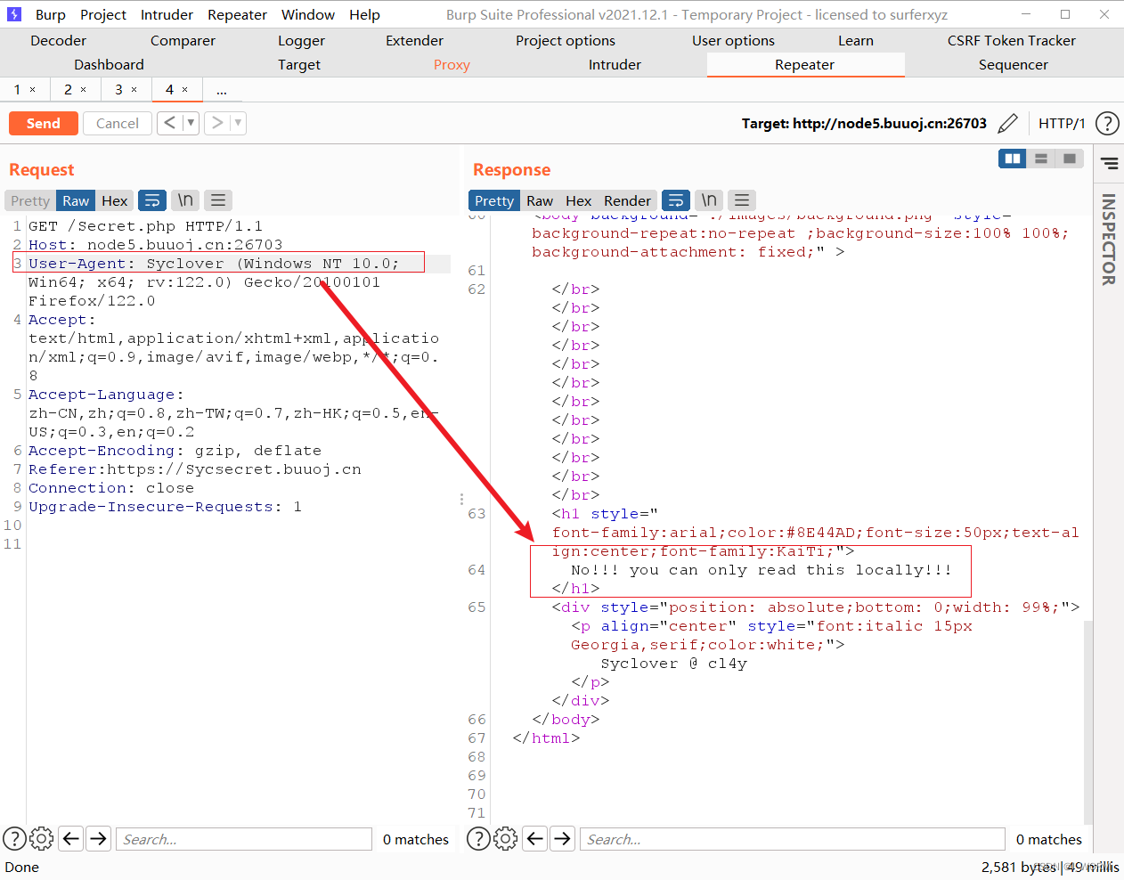Switch Request view to Raw
This screenshot has height=880, width=1124.
(x=76, y=200)
